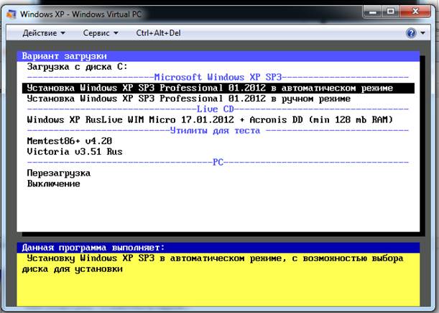Send Ctrl+Alt+Del to the virtual machine
This screenshot has height=313, width=439.
pos(158,33)
